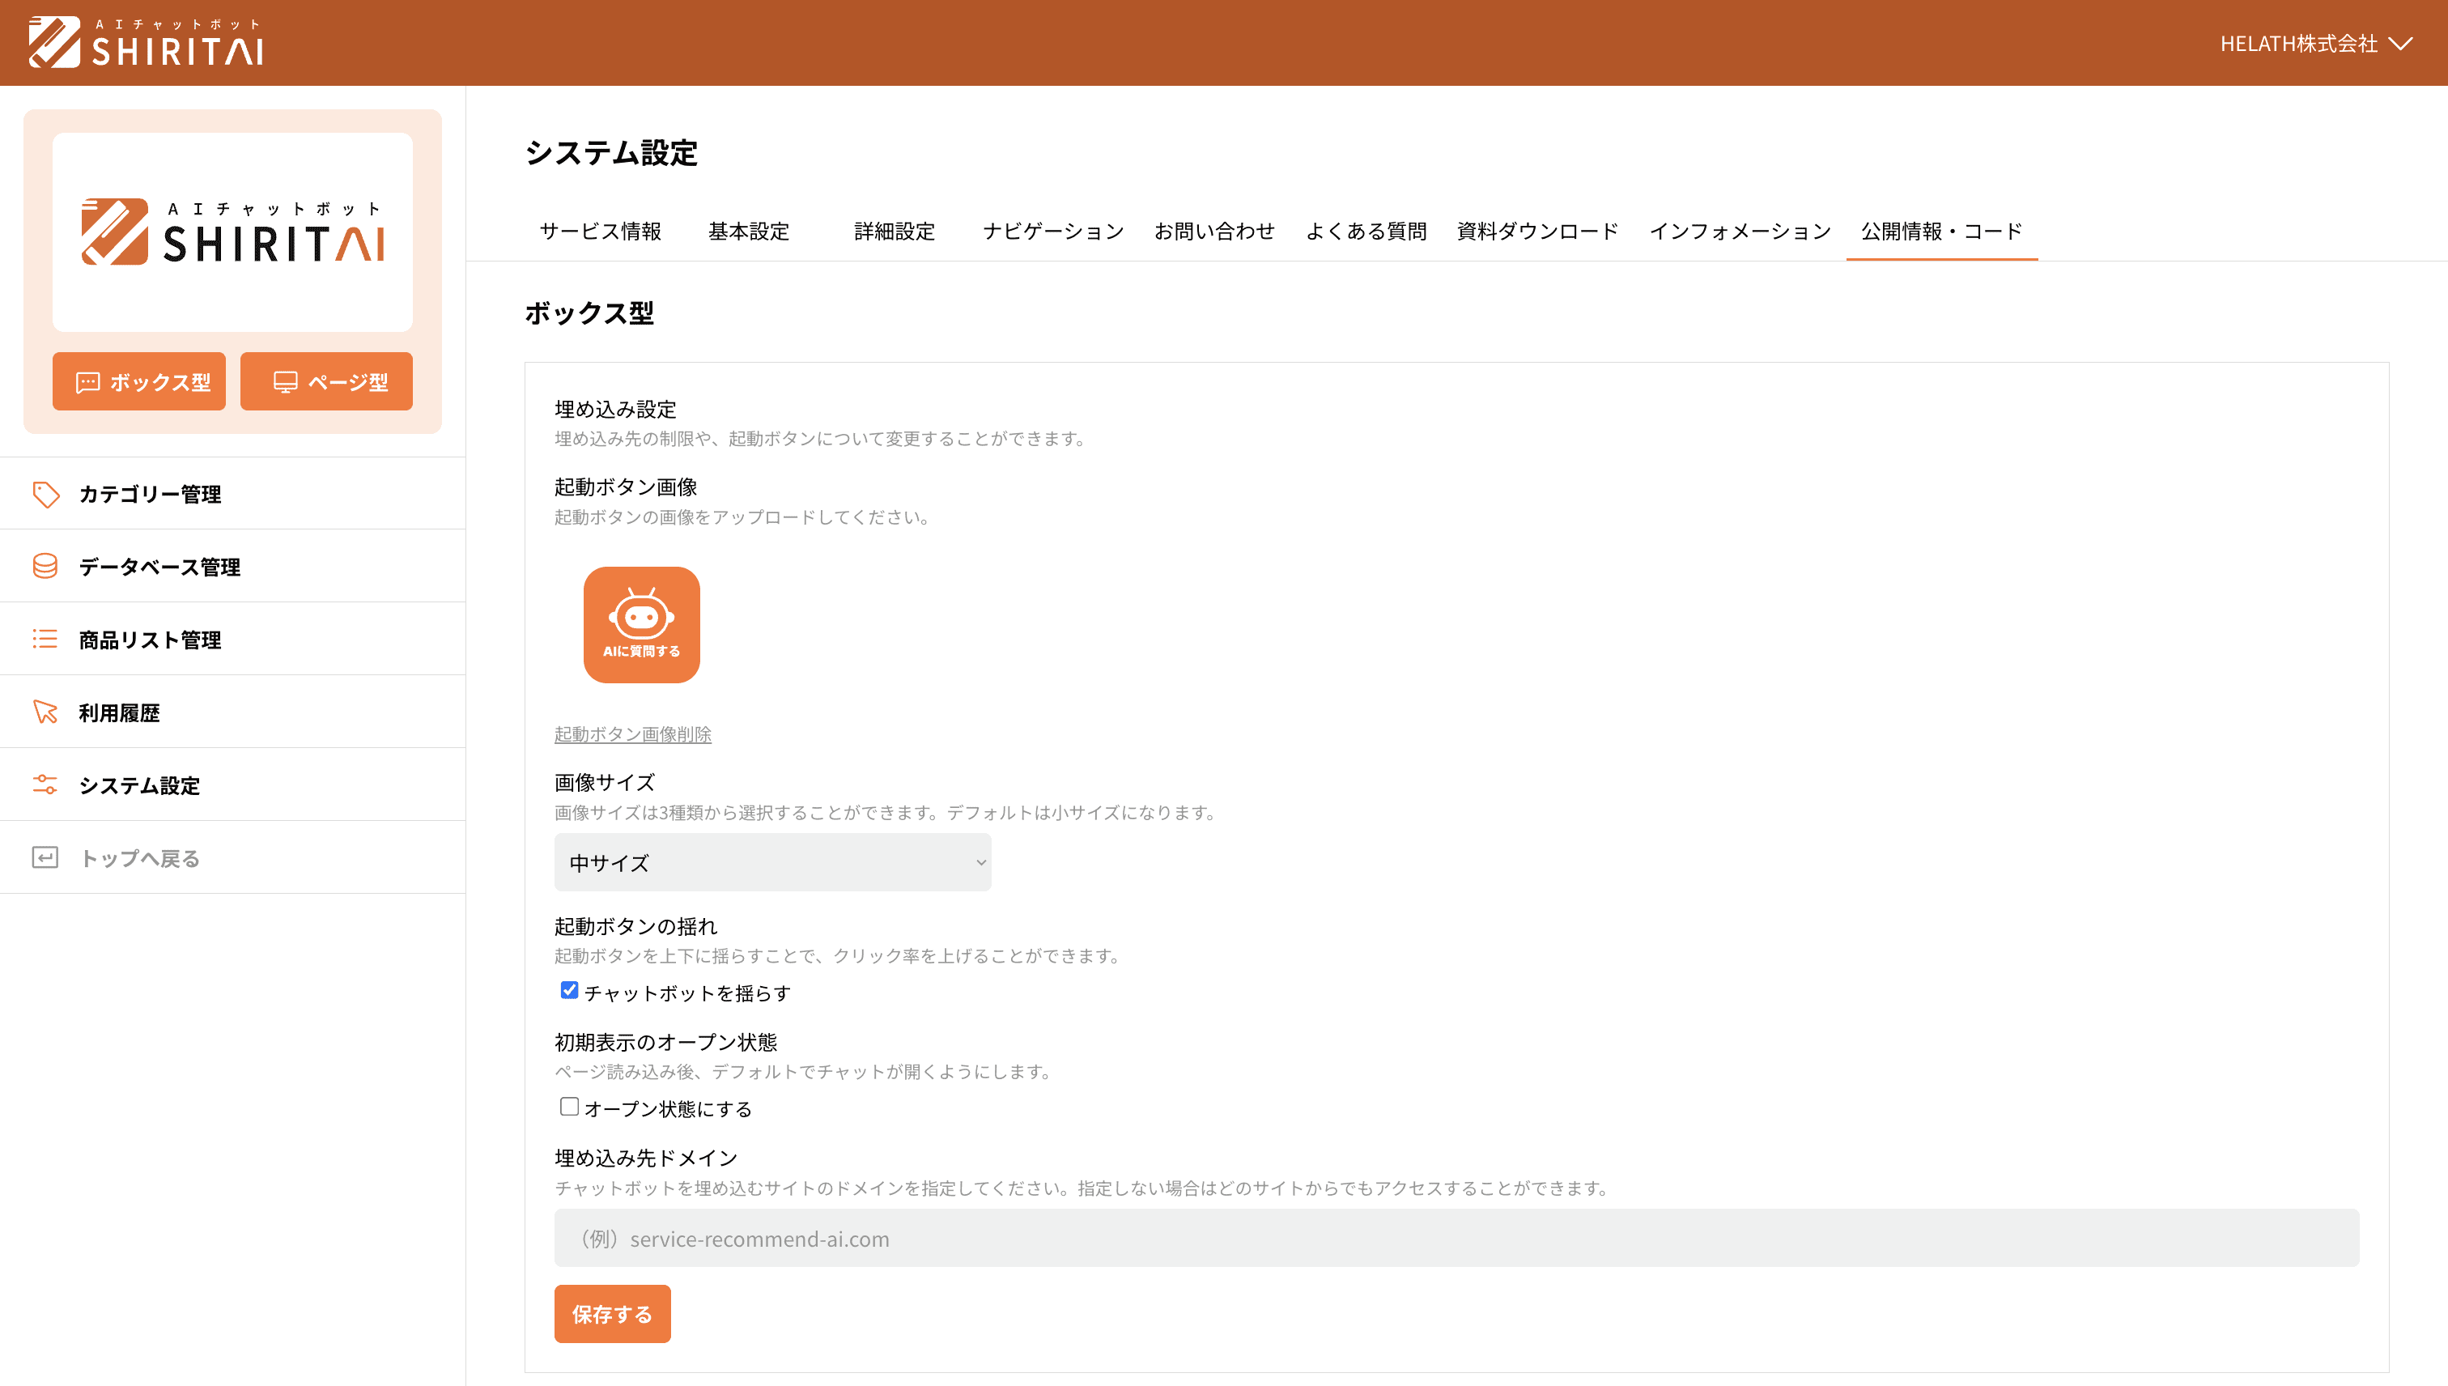Click the system settings sliders icon

(x=45, y=784)
